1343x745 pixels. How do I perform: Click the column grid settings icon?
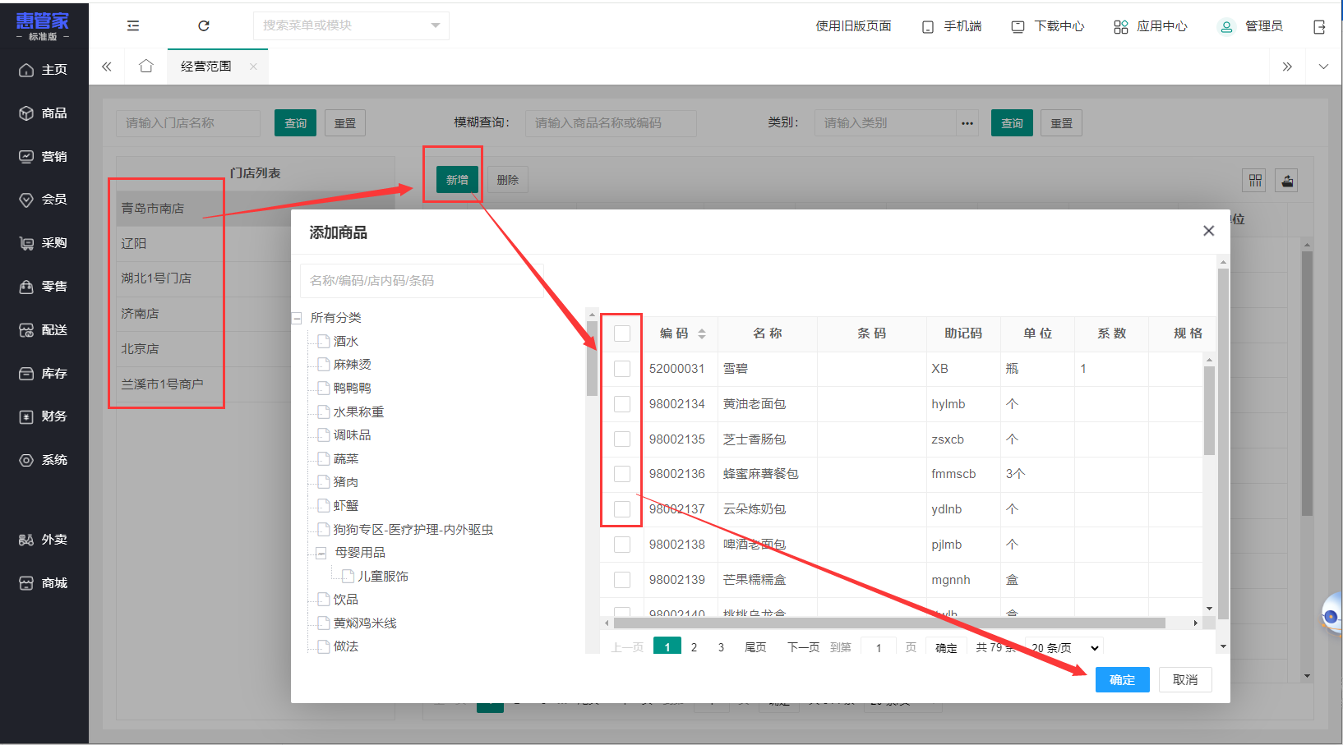click(1255, 181)
